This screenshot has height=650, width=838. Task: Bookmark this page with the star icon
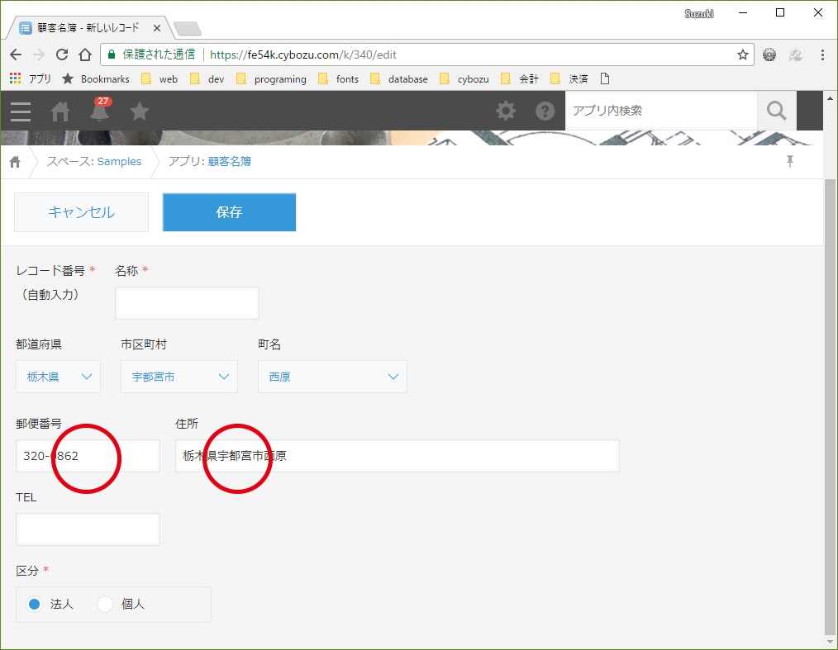point(742,55)
